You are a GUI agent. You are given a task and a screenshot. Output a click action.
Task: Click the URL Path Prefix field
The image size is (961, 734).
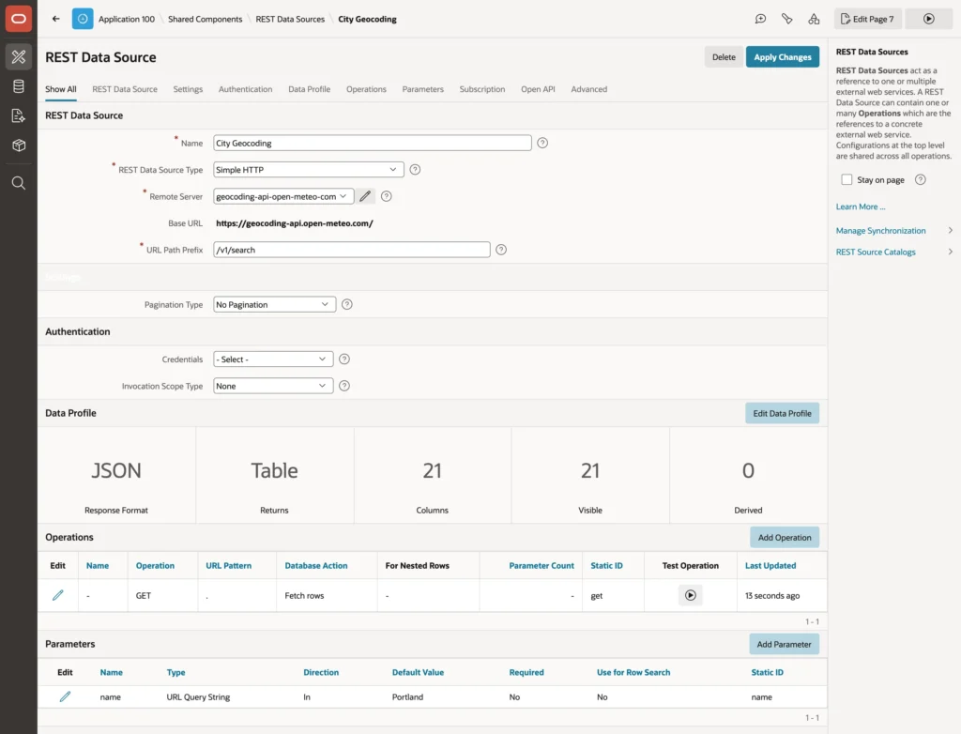351,250
